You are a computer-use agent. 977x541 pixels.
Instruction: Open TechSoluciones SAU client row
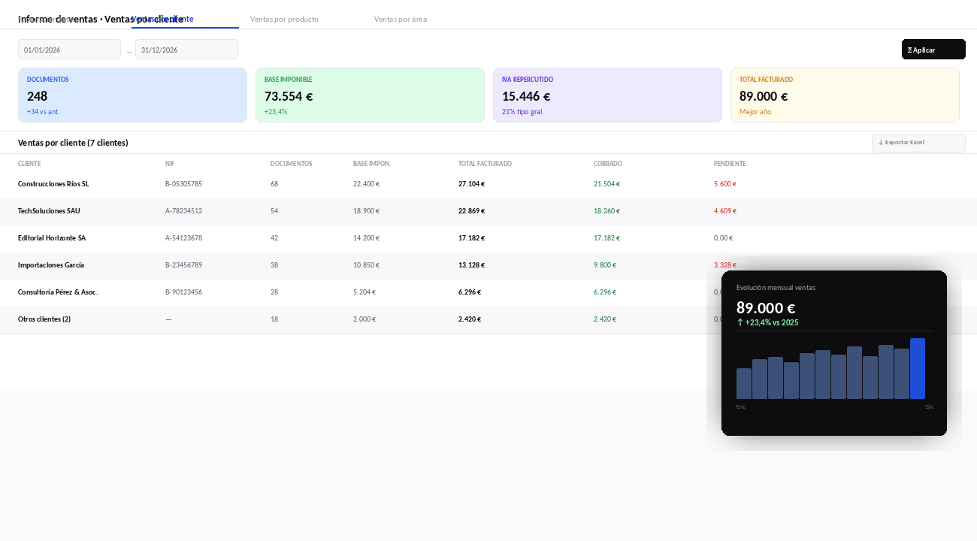[x=488, y=211]
